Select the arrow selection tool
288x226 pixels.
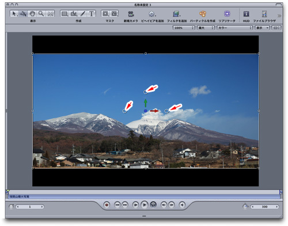click(x=14, y=14)
